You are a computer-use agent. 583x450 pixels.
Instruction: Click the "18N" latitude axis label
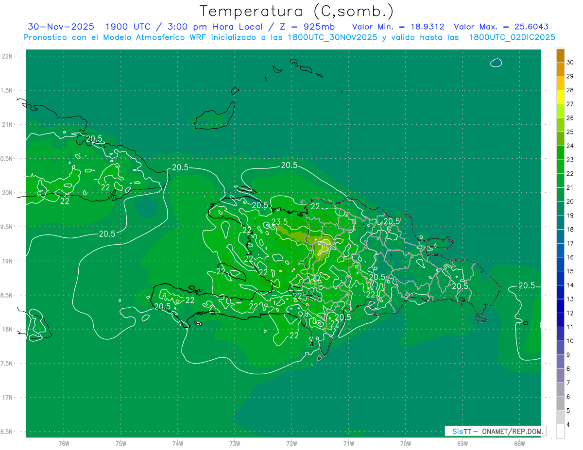[x=8, y=329]
